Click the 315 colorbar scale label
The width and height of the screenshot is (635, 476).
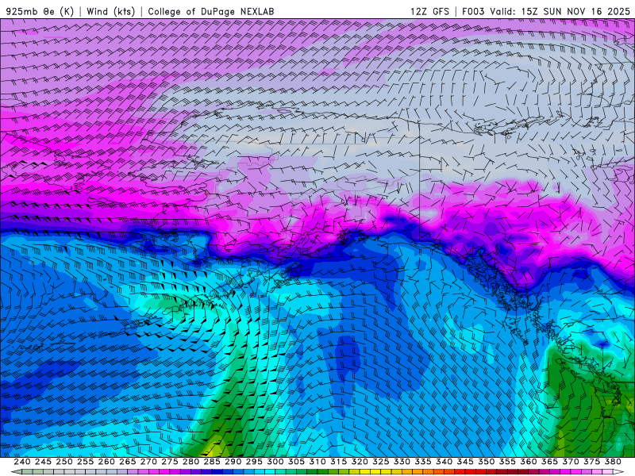pos(338,462)
